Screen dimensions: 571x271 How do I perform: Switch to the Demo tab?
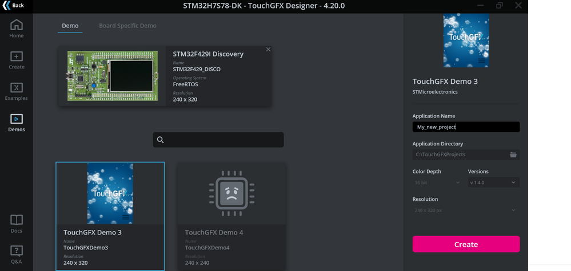click(x=70, y=26)
